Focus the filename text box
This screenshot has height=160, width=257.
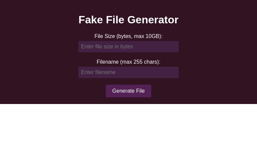pos(128,72)
